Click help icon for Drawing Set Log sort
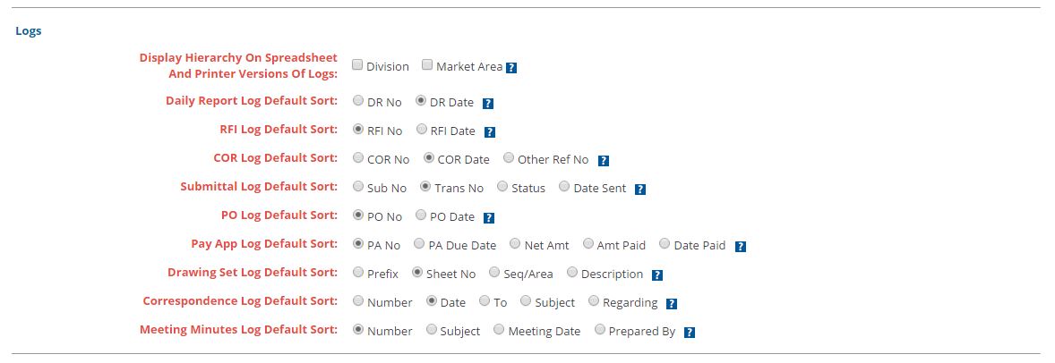The image size is (1055, 363). click(657, 275)
